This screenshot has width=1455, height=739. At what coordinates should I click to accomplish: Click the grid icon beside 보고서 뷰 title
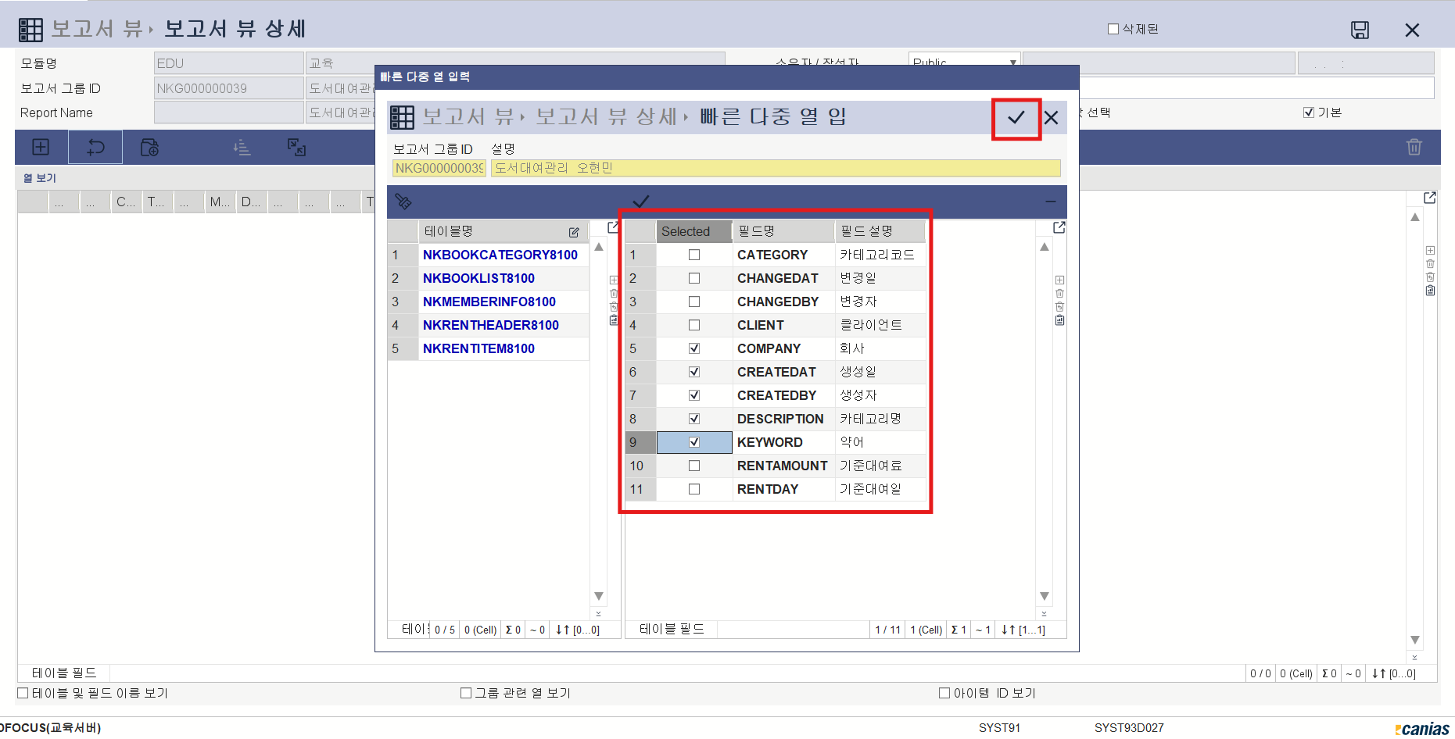point(30,30)
